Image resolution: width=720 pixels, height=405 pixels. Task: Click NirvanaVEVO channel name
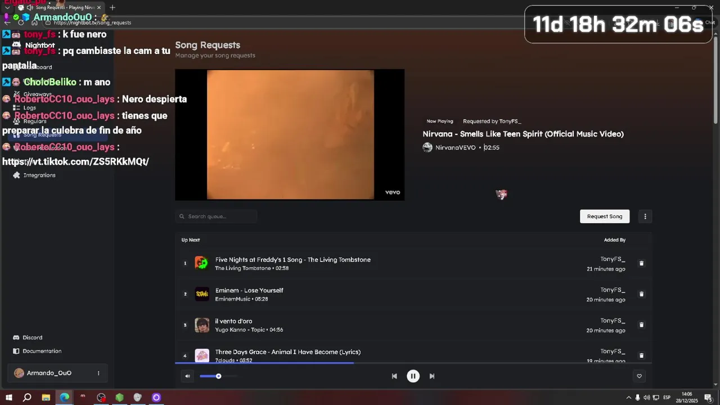pos(456,147)
